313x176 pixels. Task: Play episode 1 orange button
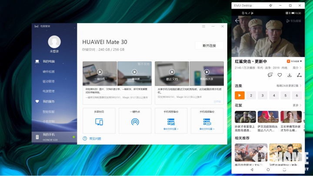click(x=240, y=95)
